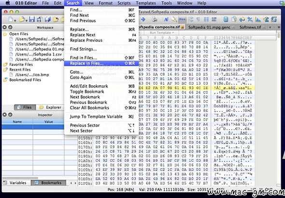Choose Replace in Files from Search menu

click(101, 63)
